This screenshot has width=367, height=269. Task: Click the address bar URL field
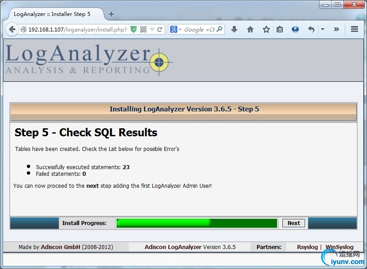pos(77,30)
